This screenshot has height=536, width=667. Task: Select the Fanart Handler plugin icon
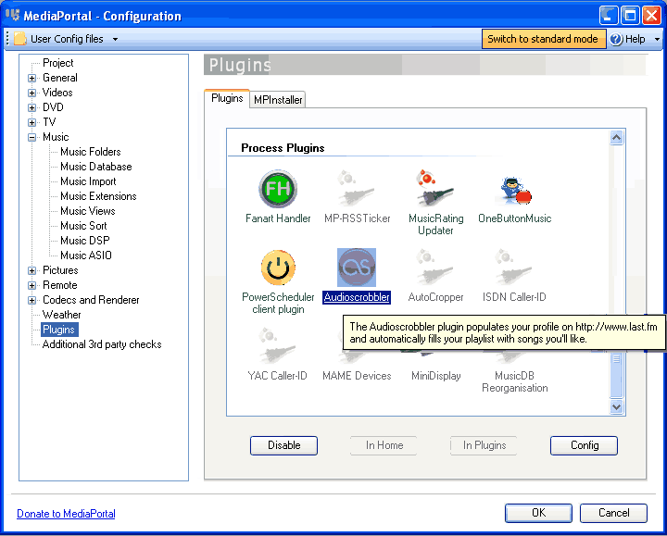(278, 189)
